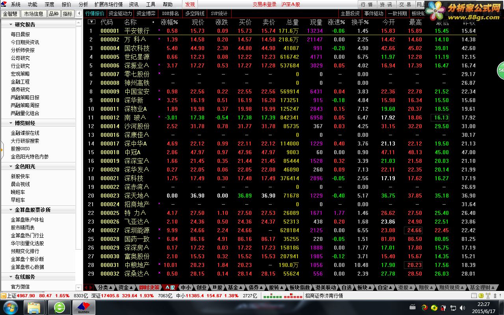Click the 市场信息 sidebar button
The width and height of the screenshot is (504, 315).
click(33, 13)
